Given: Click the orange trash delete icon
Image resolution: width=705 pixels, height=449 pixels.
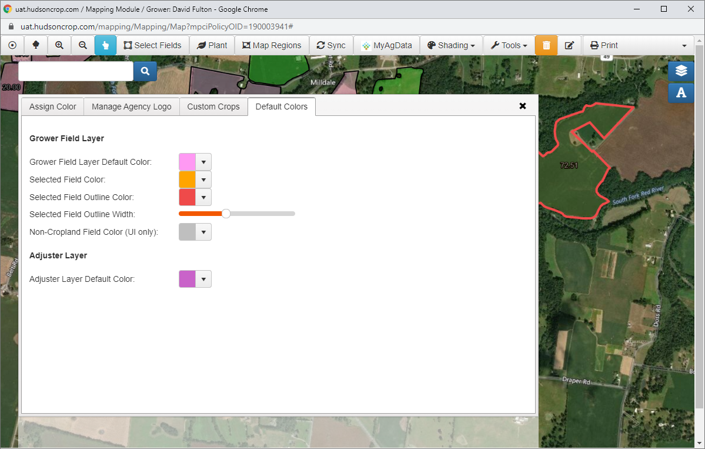Looking at the screenshot, I should click(546, 45).
